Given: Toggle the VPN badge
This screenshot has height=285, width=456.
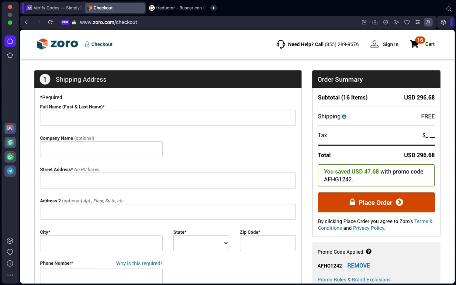Looking at the screenshot, I should click(x=65, y=22).
